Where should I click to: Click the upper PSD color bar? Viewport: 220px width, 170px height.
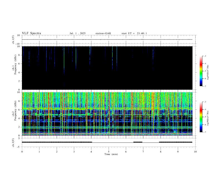pyautogui.click(x=201, y=71)
